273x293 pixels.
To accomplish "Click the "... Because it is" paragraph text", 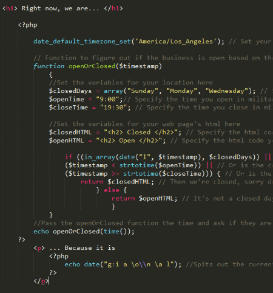I will [x=82, y=248].
